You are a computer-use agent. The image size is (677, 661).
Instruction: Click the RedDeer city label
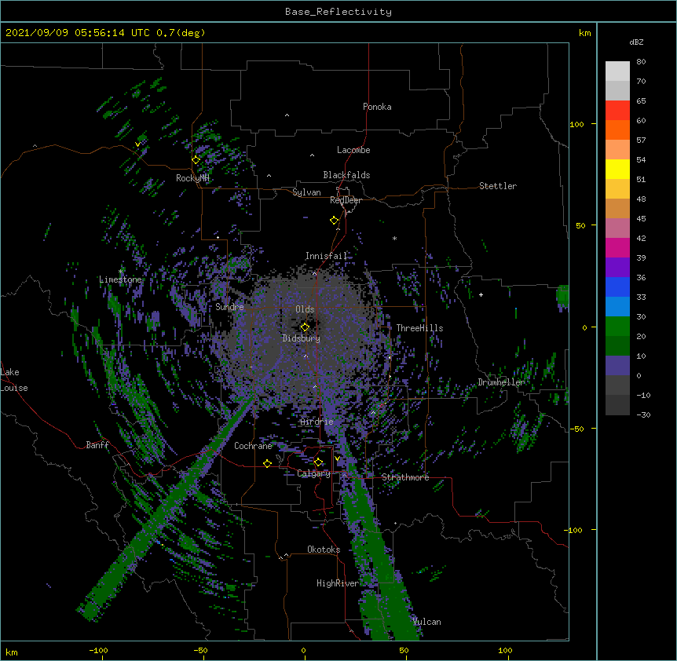(346, 200)
